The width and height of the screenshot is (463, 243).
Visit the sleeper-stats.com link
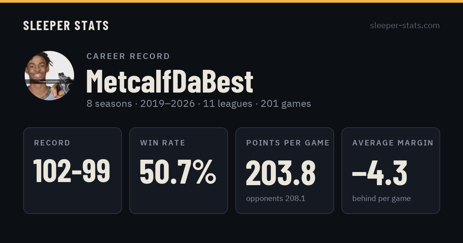405,25
